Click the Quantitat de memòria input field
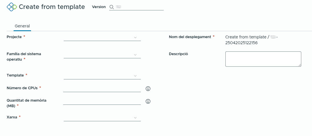The height and width of the screenshot is (136, 312). pyautogui.click(x=102, y=101)
